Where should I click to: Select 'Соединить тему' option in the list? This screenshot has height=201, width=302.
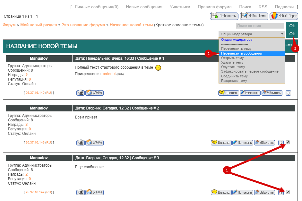pyautogui.click(x=234, y=76)
